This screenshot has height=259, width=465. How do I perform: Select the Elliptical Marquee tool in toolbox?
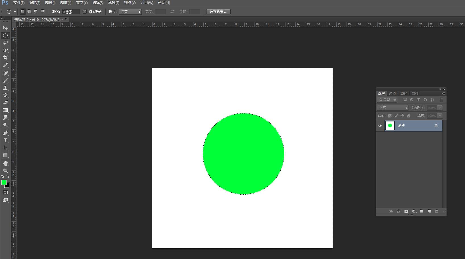(5, 35)
